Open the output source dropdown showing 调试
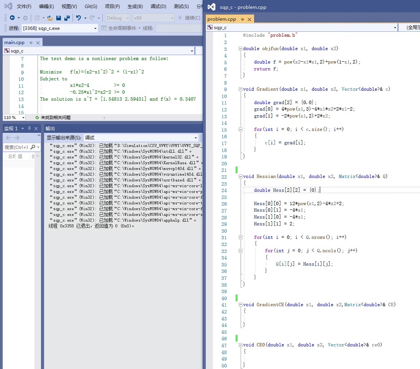This screenshot has width=420, height=369. point(196,138)
